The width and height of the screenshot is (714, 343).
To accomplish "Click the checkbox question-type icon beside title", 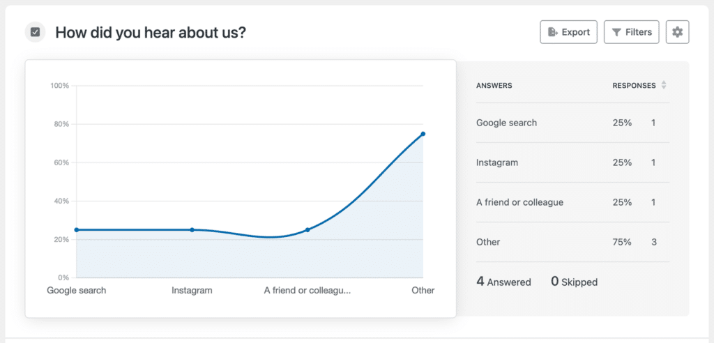I will click(35, 32).
